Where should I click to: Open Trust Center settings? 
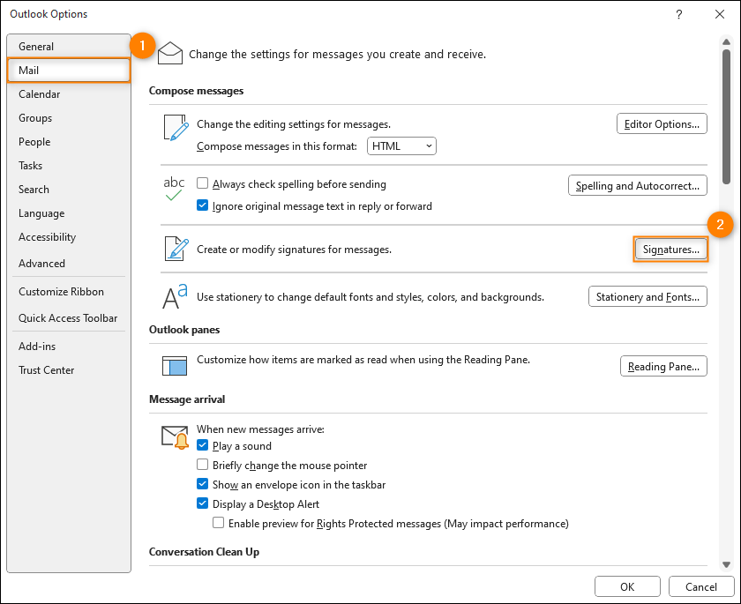coord(69,370)
